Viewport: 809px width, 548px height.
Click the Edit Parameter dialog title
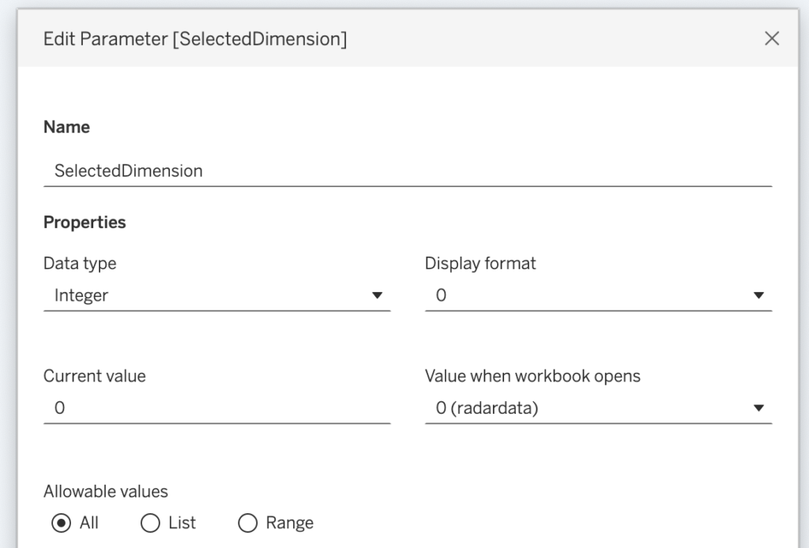194,39
